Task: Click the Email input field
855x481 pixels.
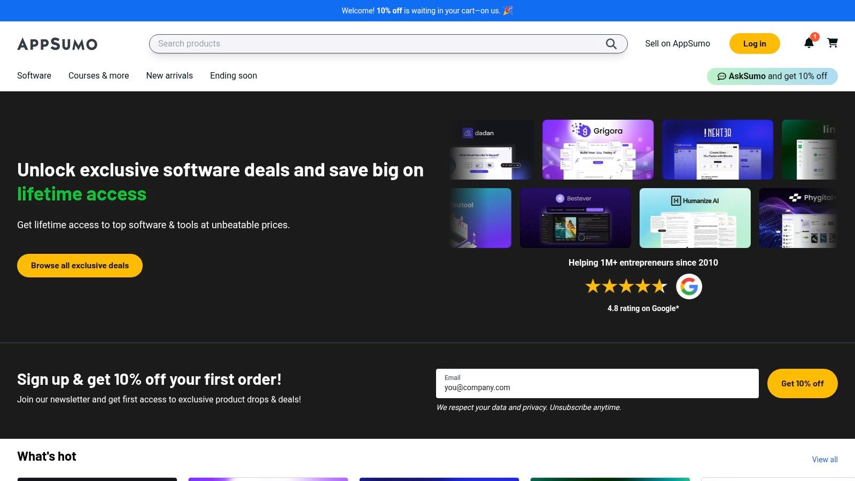Action: click(597, 383)
